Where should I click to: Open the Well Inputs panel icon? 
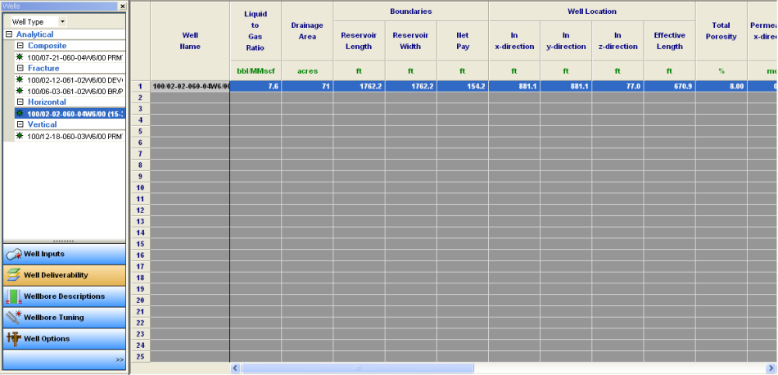point(12,255)
